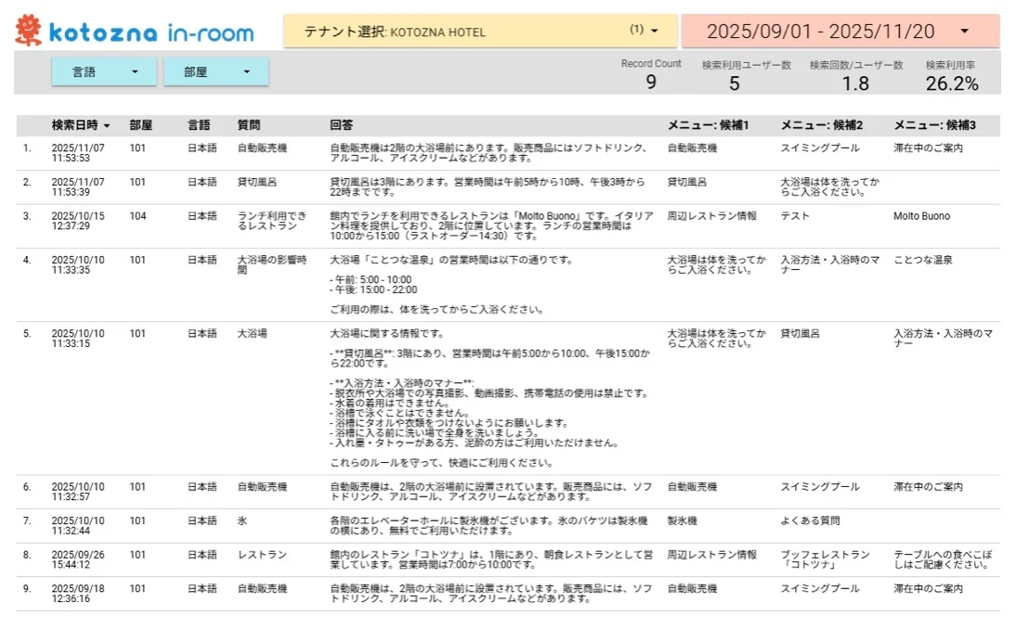The width and height of the screenshot is (1016, 629).
Task: Click menu candidate テスト in row 3
Action: click(x=795, y=216)
